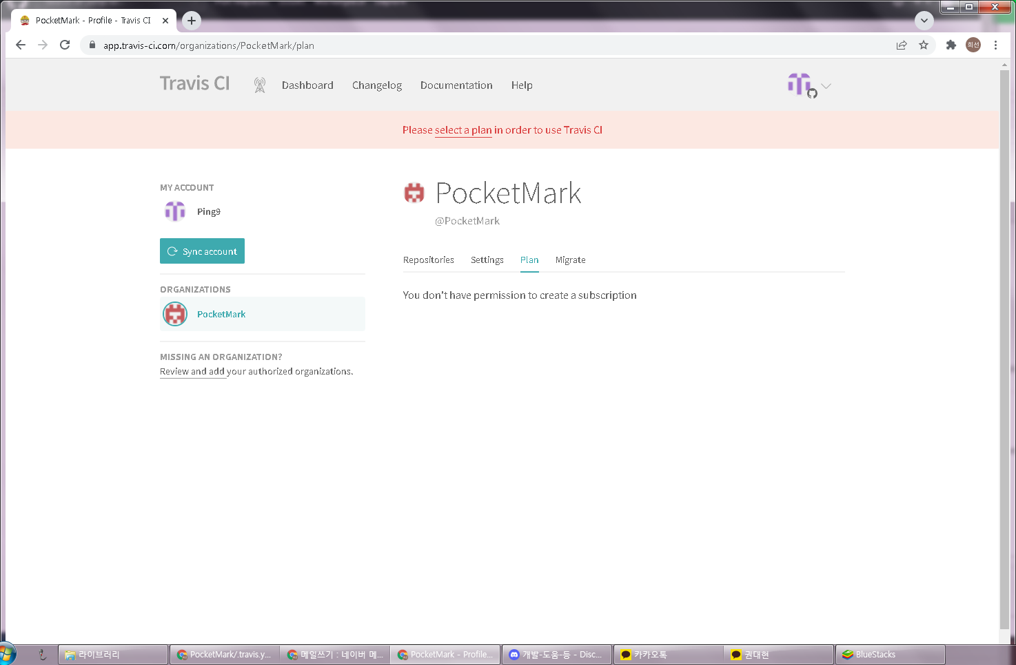Open the Chrome extensions puzzle icon

point(951,45)
